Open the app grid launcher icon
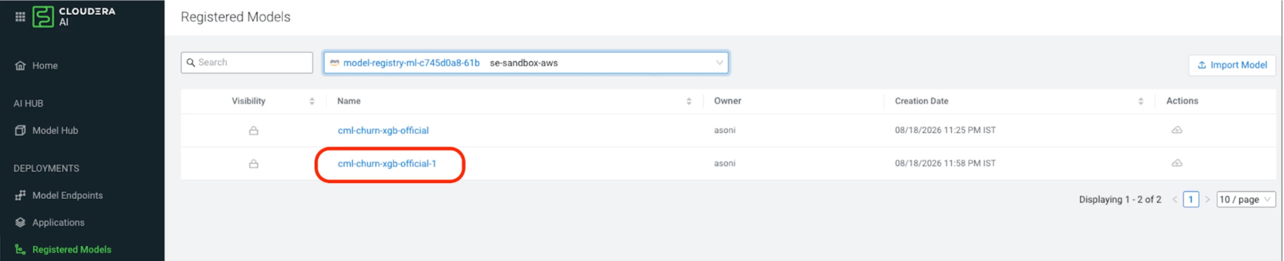 click(x=20, y=17)
